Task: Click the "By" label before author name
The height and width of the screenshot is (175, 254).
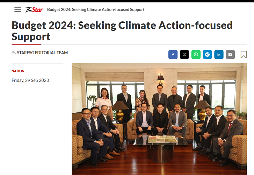Action: point(14,53)
